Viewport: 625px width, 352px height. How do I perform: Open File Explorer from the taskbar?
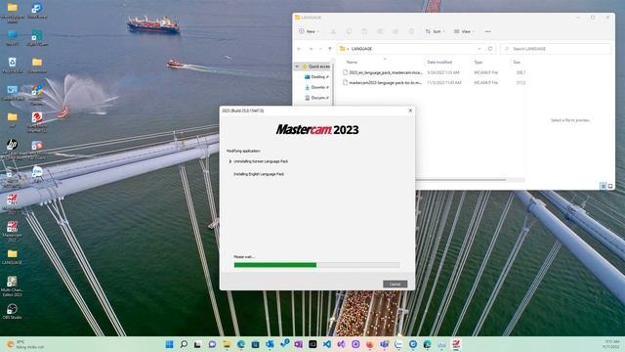point(227,344)
